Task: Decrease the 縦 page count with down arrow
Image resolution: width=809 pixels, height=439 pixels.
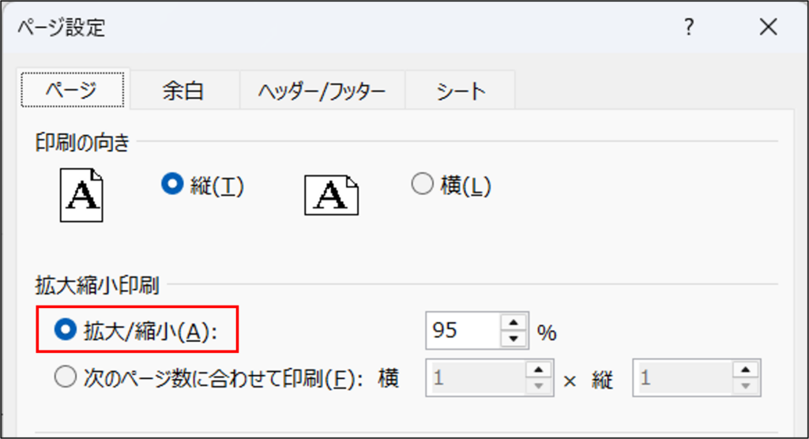Action: tap(746, 386)
